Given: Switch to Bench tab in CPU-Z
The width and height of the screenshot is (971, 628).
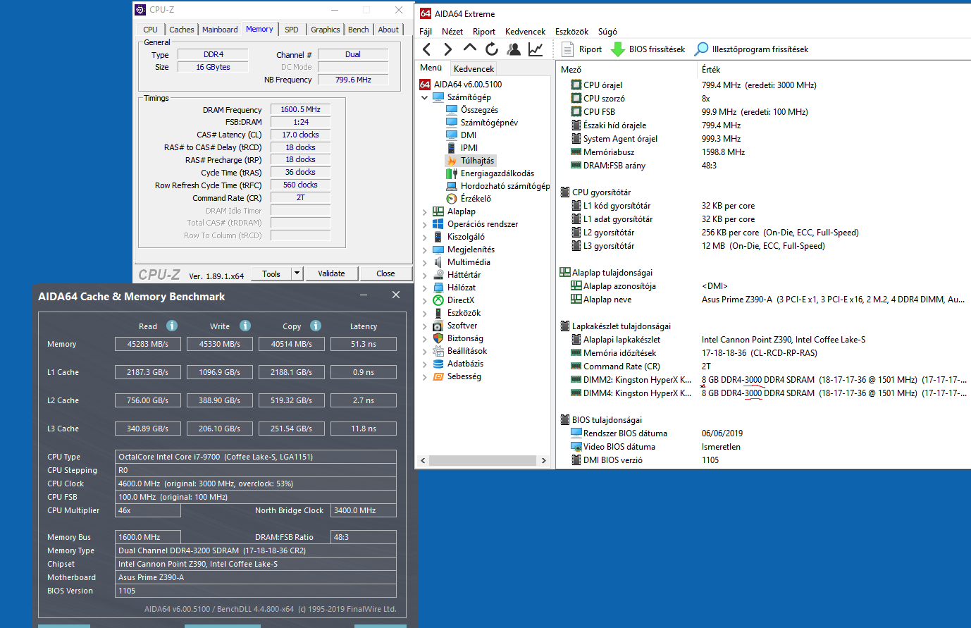Looking at the screenshot, I should coord(359,30).
